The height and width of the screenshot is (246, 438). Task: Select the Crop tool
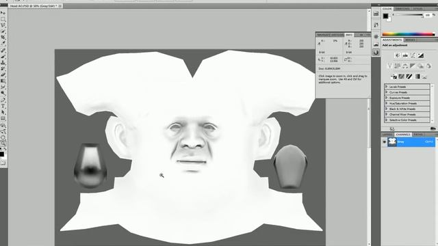coord(3,38)
